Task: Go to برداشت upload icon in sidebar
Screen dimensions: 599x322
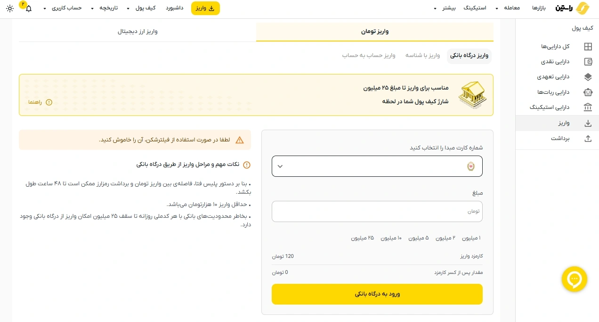Action: 588,139
